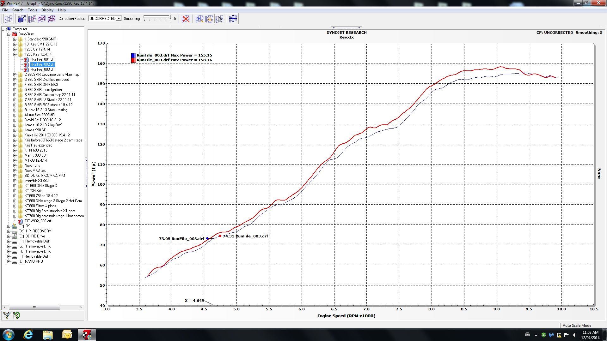
Task: Open Windows Explorer from the taskbar
Action: (x=48, y=335)
